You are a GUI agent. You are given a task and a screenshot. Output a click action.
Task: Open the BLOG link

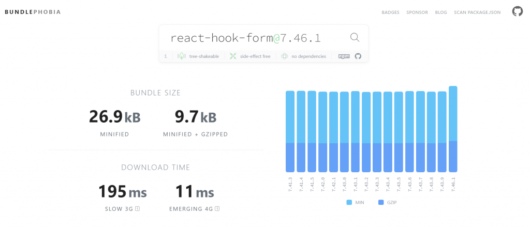point(441,12)
